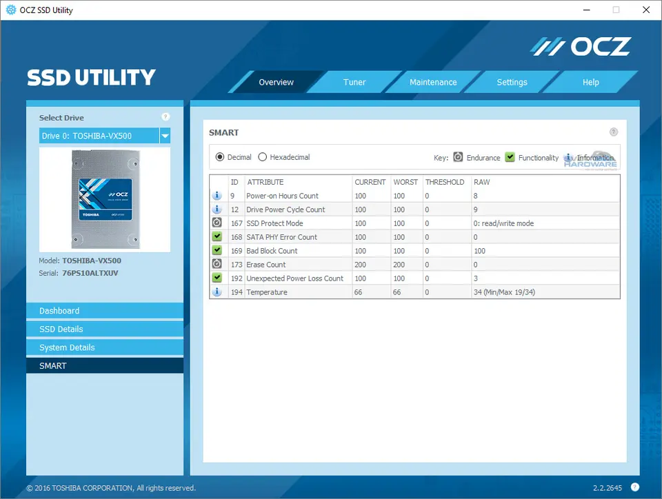Click the 'Drive Power Cycle Count' attribute text
The image size is (662, 499).
[285, 210]
